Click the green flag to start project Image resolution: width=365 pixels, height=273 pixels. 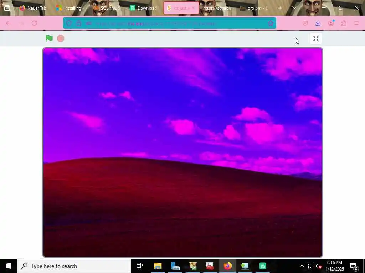pos(49,38)
